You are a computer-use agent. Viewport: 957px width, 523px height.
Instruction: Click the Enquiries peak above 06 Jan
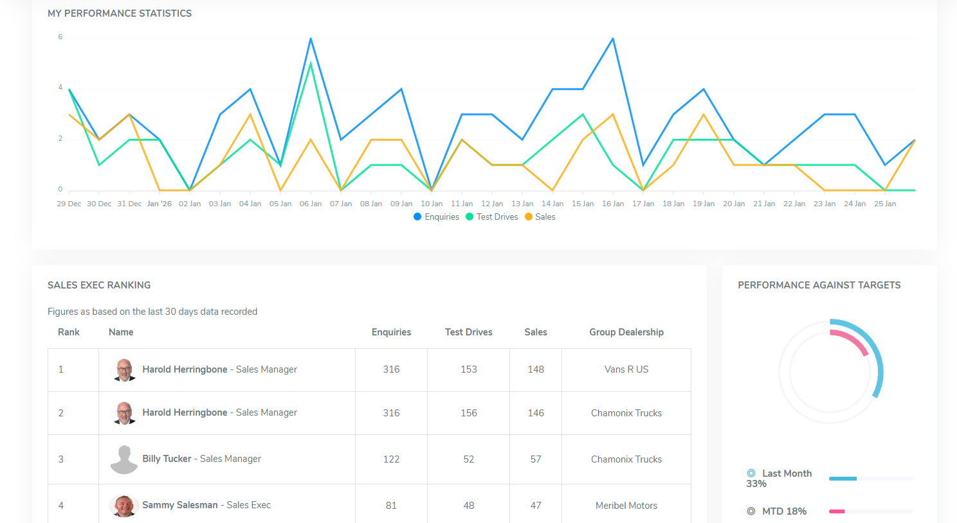311,39
